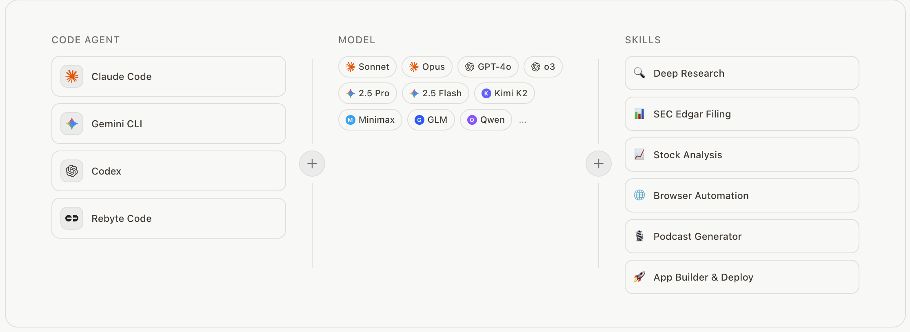Click the Gemini CLI sparkle icon
Image resolution: width=910 pixels, height=332 pixels.
[71, 124]
